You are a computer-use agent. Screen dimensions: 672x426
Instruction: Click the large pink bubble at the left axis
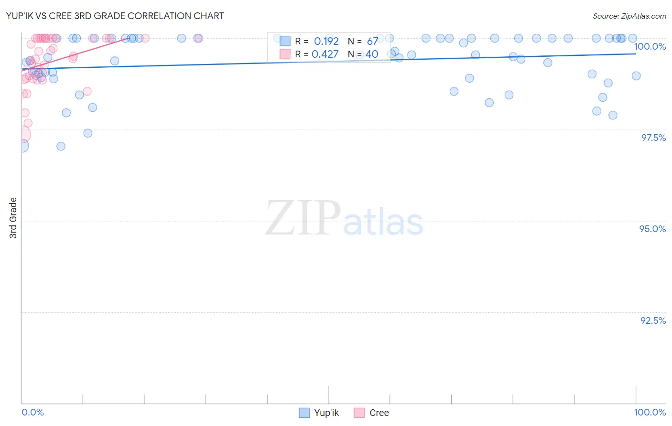coord(22,134)
